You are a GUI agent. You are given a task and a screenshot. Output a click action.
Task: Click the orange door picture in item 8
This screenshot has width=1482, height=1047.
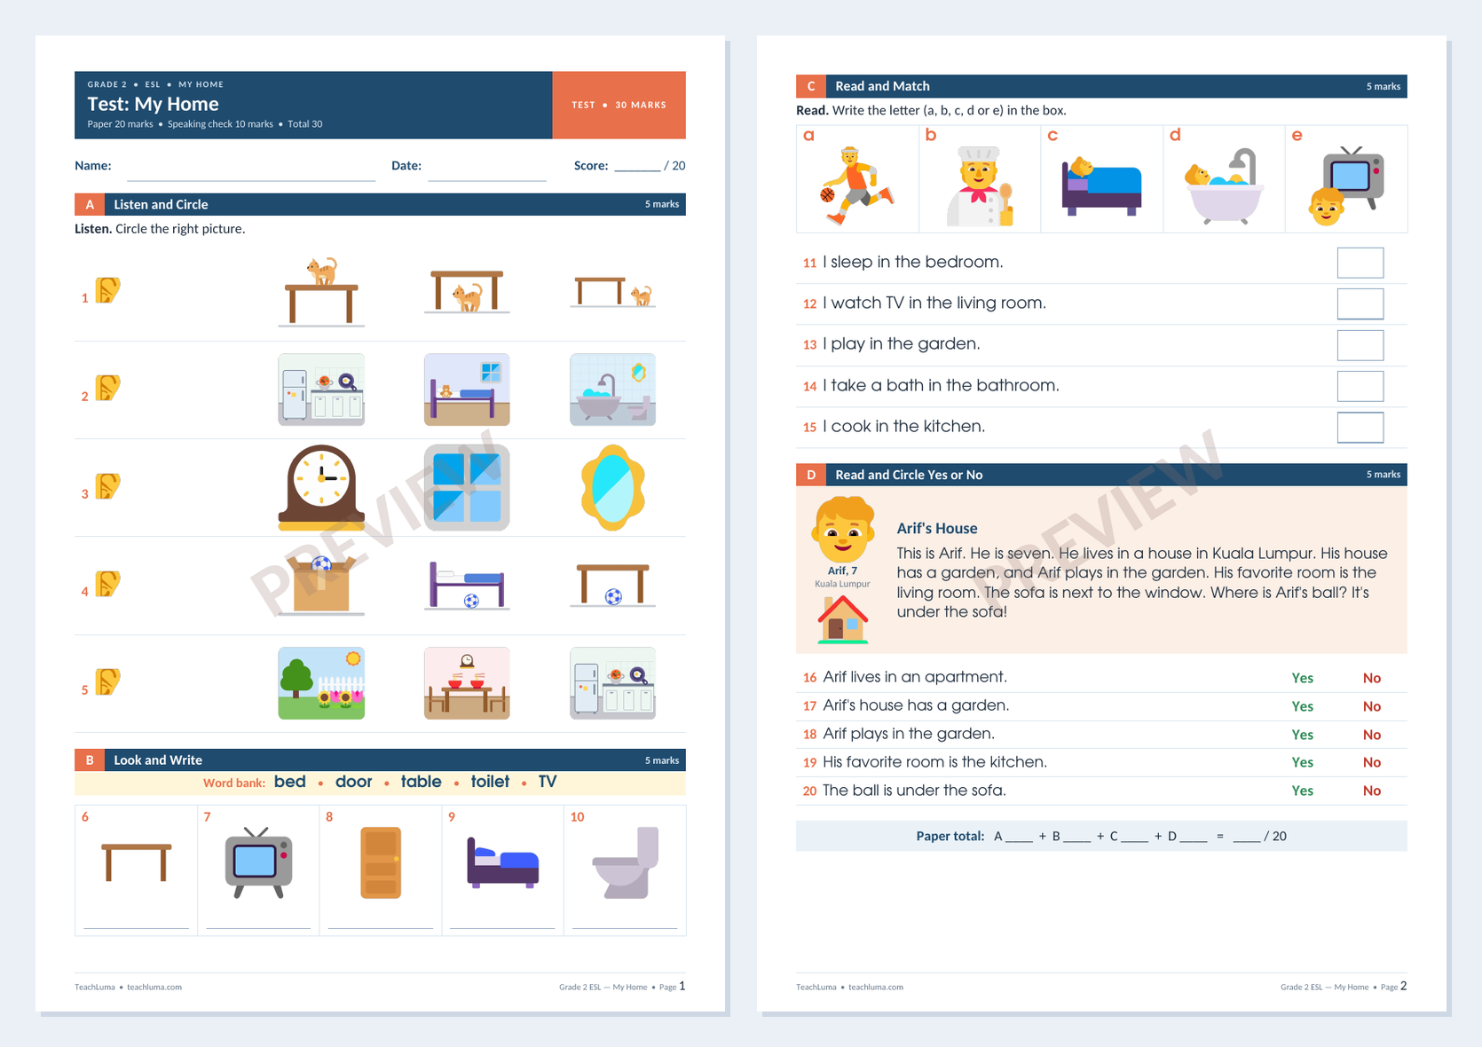[x=381, y=863]
